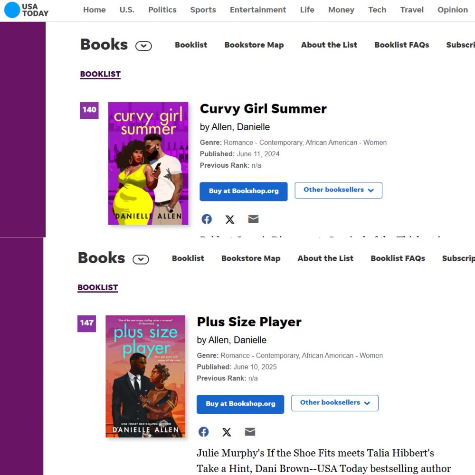This screenshot has height=475, width=475.
Task: Open the Life section
Action: click(307, 9)
